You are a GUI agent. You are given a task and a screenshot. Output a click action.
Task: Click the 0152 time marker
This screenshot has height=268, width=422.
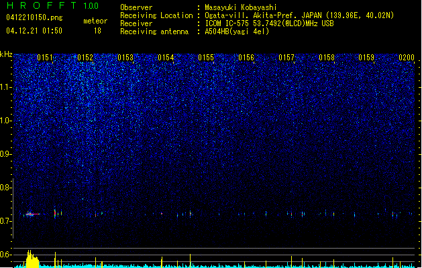click(85, 58)
